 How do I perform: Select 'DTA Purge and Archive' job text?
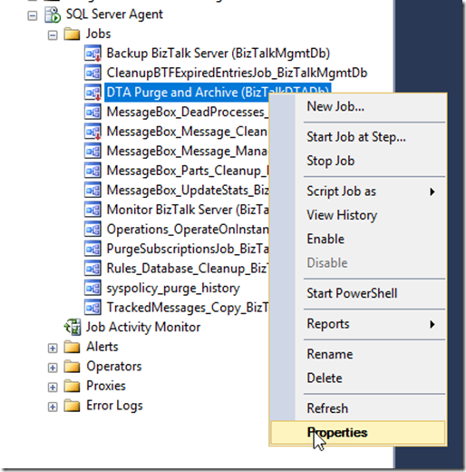pos(172,93)
